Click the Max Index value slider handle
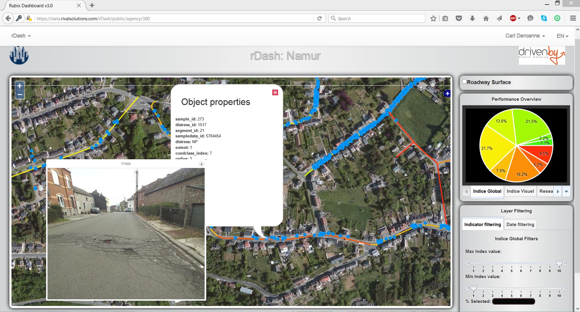The width and height of the screenshot is (580, 312). click(559, 263)
